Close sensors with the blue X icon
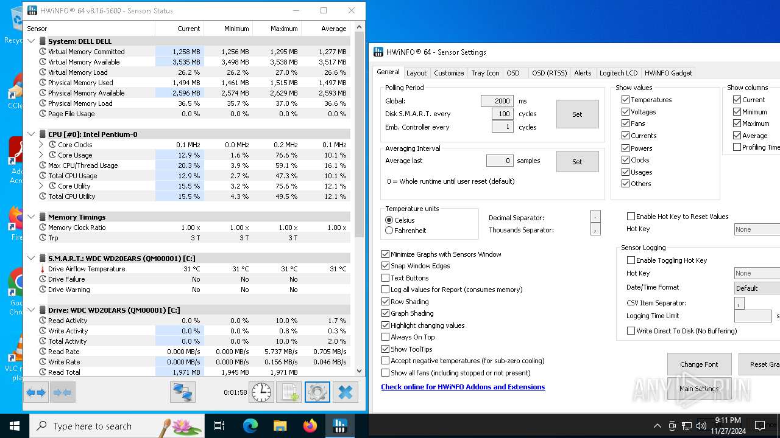Viewport: 780px width, 438px height. pyautogui.click(x=345, y=392)
